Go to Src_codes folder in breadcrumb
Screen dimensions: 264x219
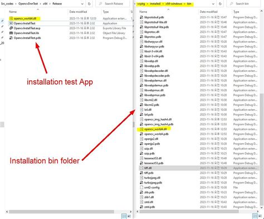coord(7,3)
